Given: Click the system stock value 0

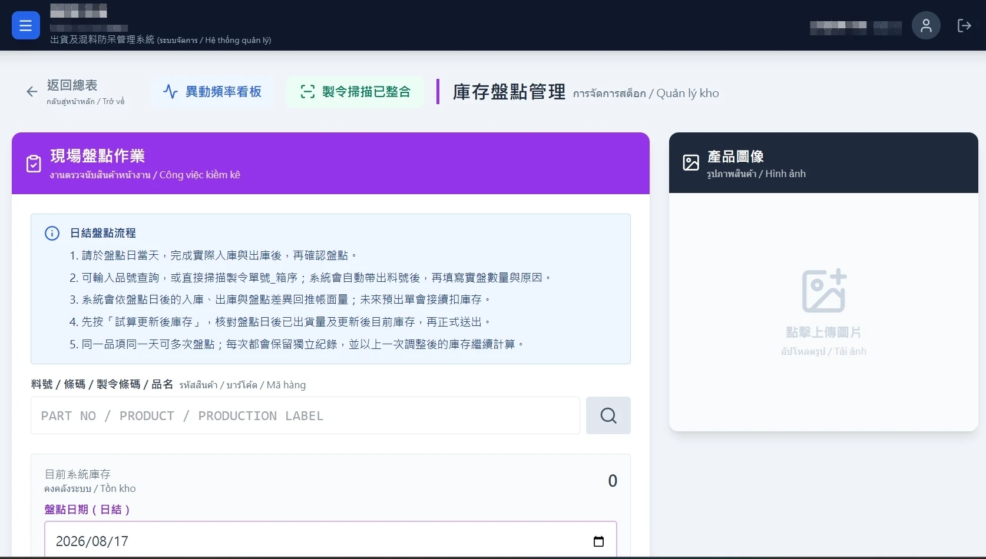Looking at the screenshot, I should [x=613, y=481].
